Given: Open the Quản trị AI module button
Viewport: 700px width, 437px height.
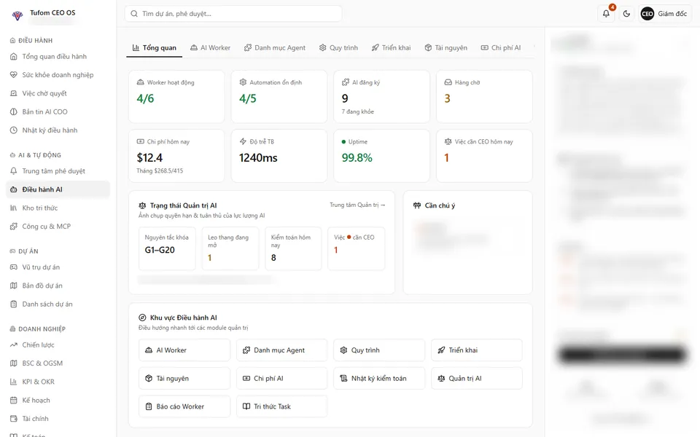Looking at the screenshot, I should pyautogui.click(x=477, y=378).
